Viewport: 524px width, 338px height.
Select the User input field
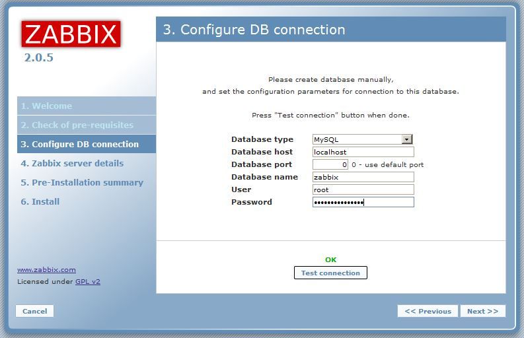coord(363,189)
